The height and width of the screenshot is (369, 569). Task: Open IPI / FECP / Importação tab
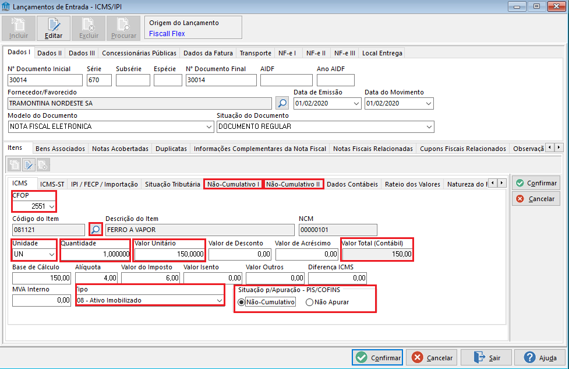[104, 184]
